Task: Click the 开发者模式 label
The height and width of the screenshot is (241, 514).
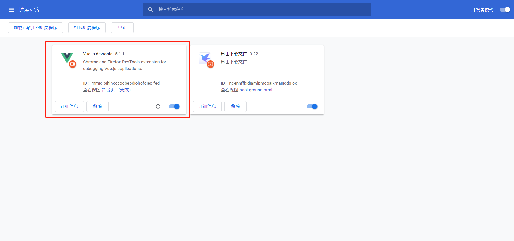Action: pos(482,10)
